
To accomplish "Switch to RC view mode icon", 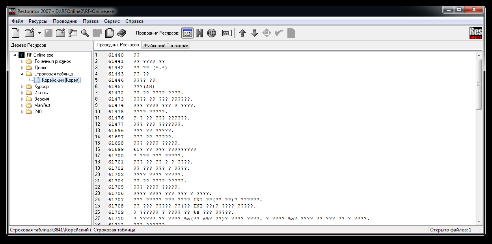I will 212,33.
